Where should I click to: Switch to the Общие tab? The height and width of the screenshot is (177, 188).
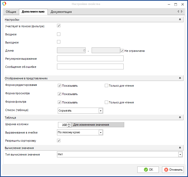(x=11, y=12)
